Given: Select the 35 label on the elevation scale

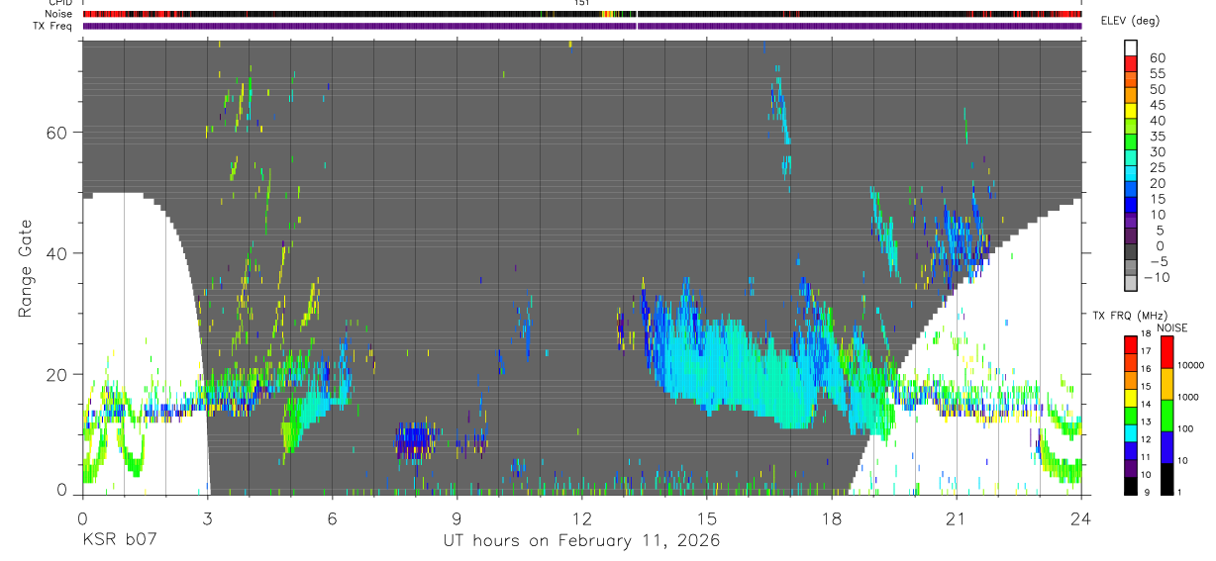Looking at the screenshot, I should coord(1157,137).
